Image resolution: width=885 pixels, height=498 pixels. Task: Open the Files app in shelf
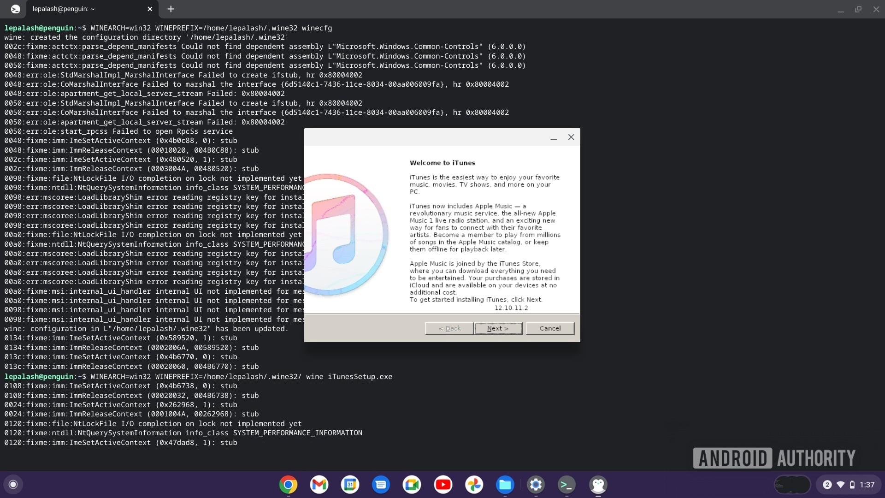(505, 485)
